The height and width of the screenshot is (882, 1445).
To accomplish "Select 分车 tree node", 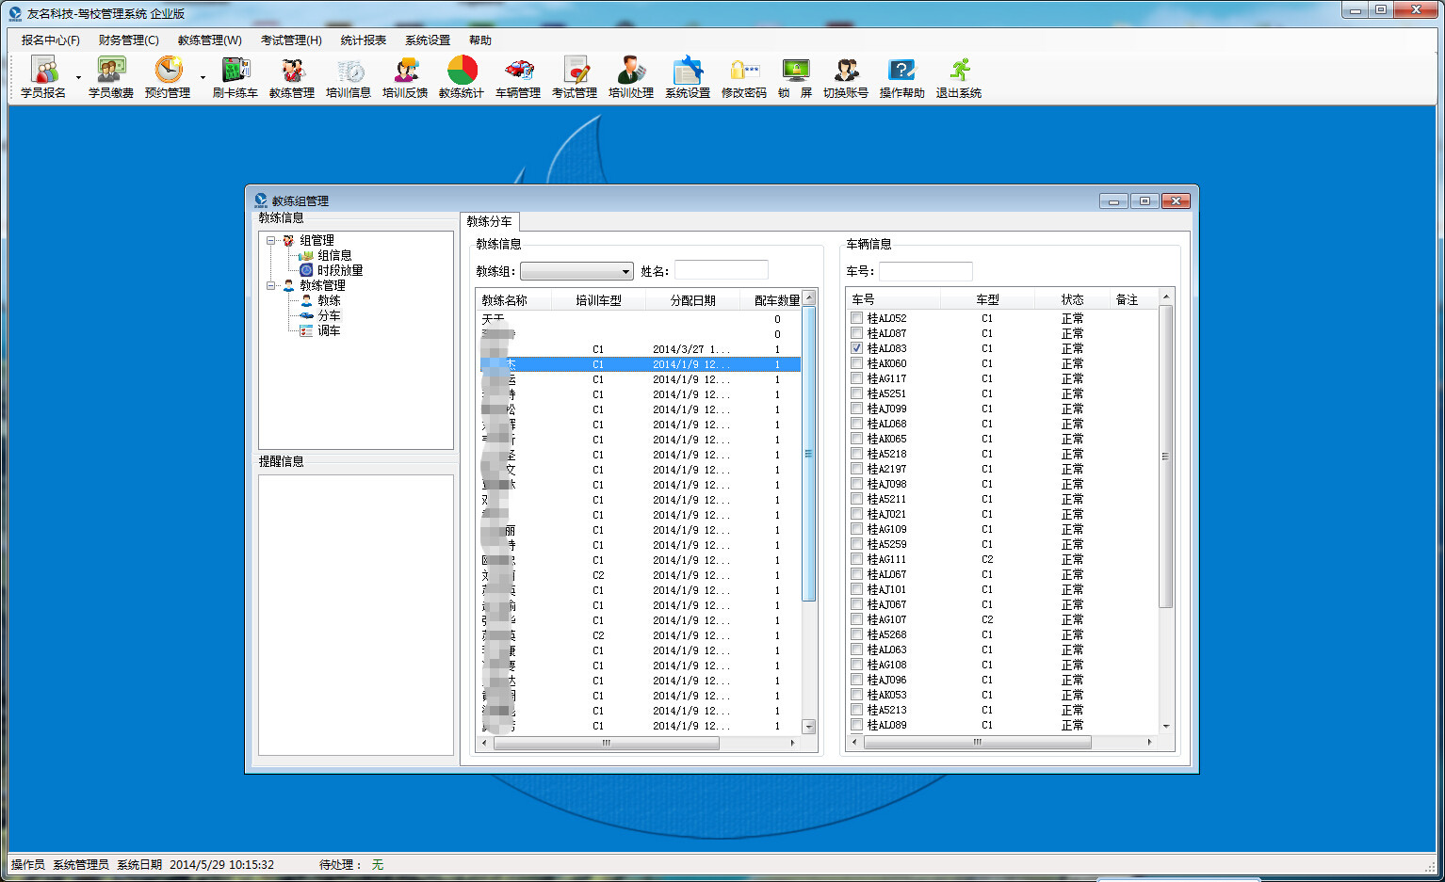I will pos(329,315).
